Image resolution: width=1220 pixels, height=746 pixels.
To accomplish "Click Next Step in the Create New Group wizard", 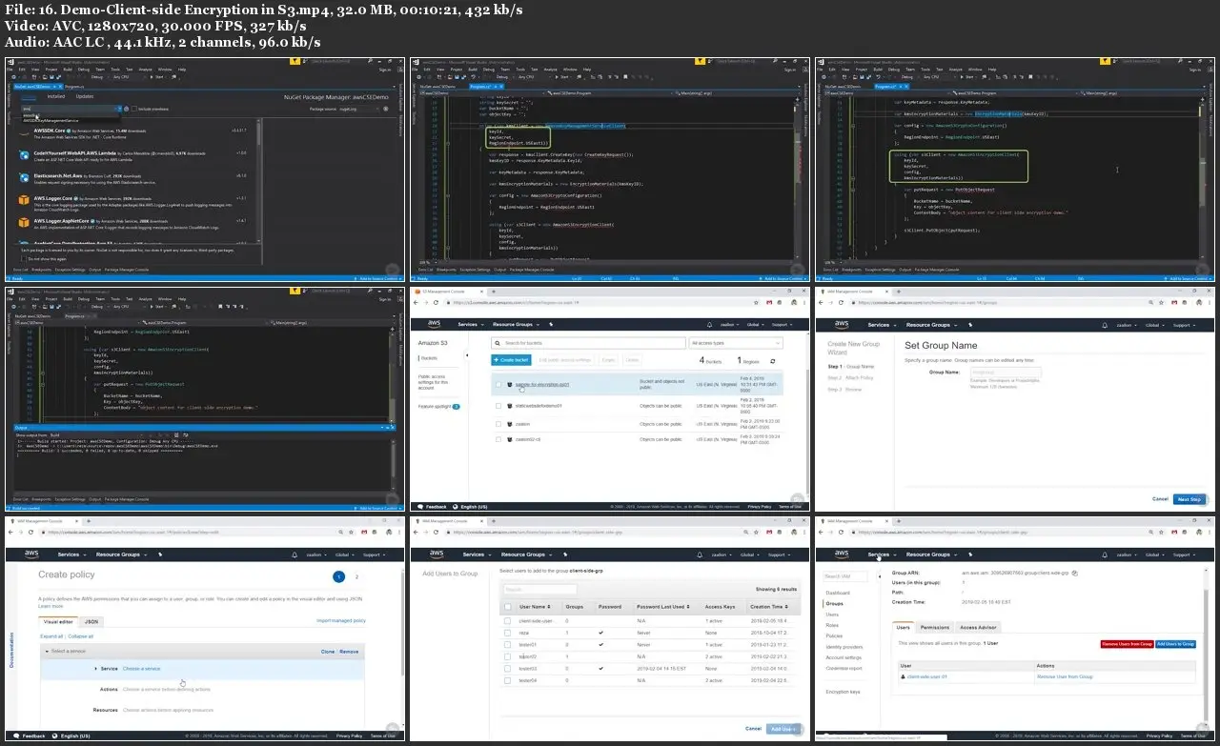I will coord(1189,499).
